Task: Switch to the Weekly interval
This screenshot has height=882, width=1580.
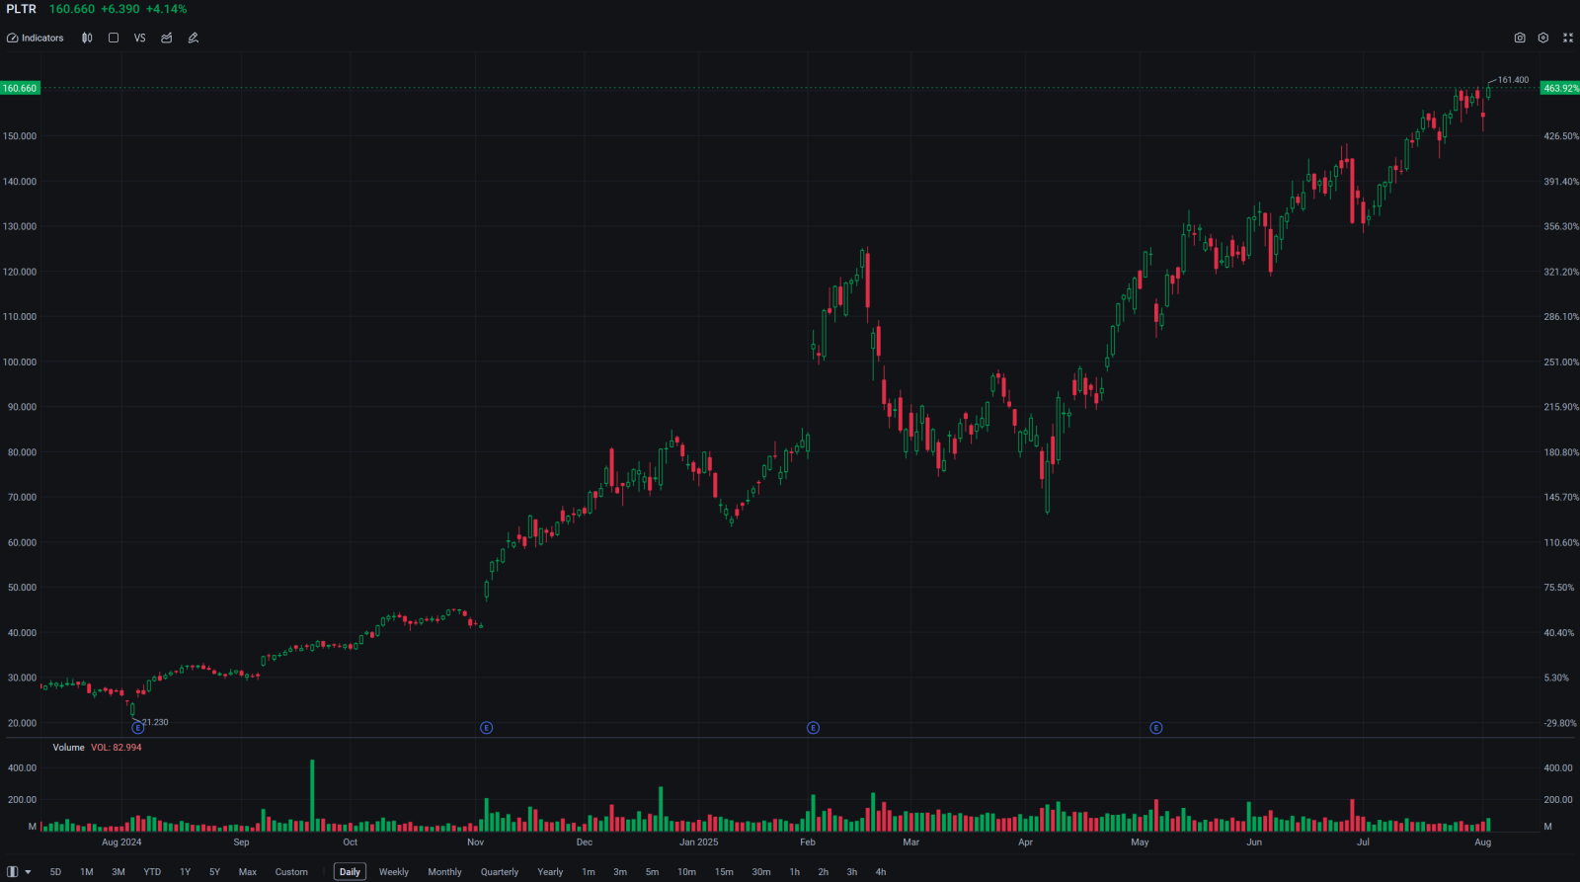Action: coord(393,872)
